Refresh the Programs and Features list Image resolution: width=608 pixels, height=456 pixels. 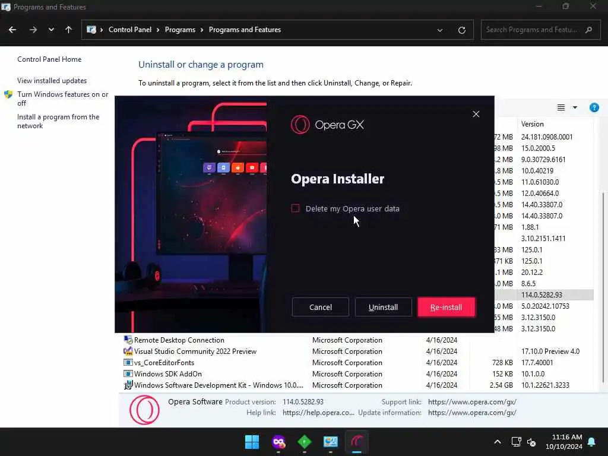pos(461,30)
